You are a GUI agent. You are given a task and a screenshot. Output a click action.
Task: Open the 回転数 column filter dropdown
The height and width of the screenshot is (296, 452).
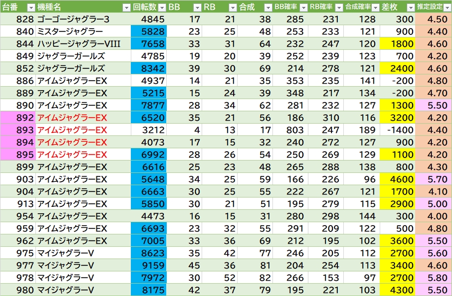(162, 7)
